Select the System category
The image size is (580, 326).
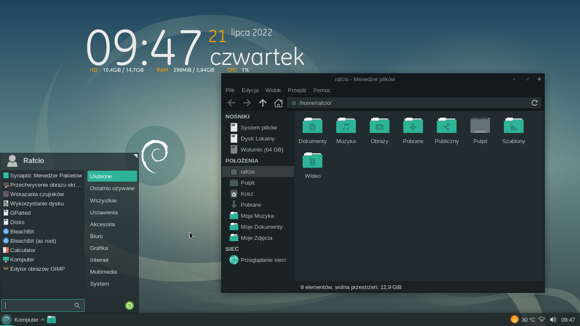[112, 284]
